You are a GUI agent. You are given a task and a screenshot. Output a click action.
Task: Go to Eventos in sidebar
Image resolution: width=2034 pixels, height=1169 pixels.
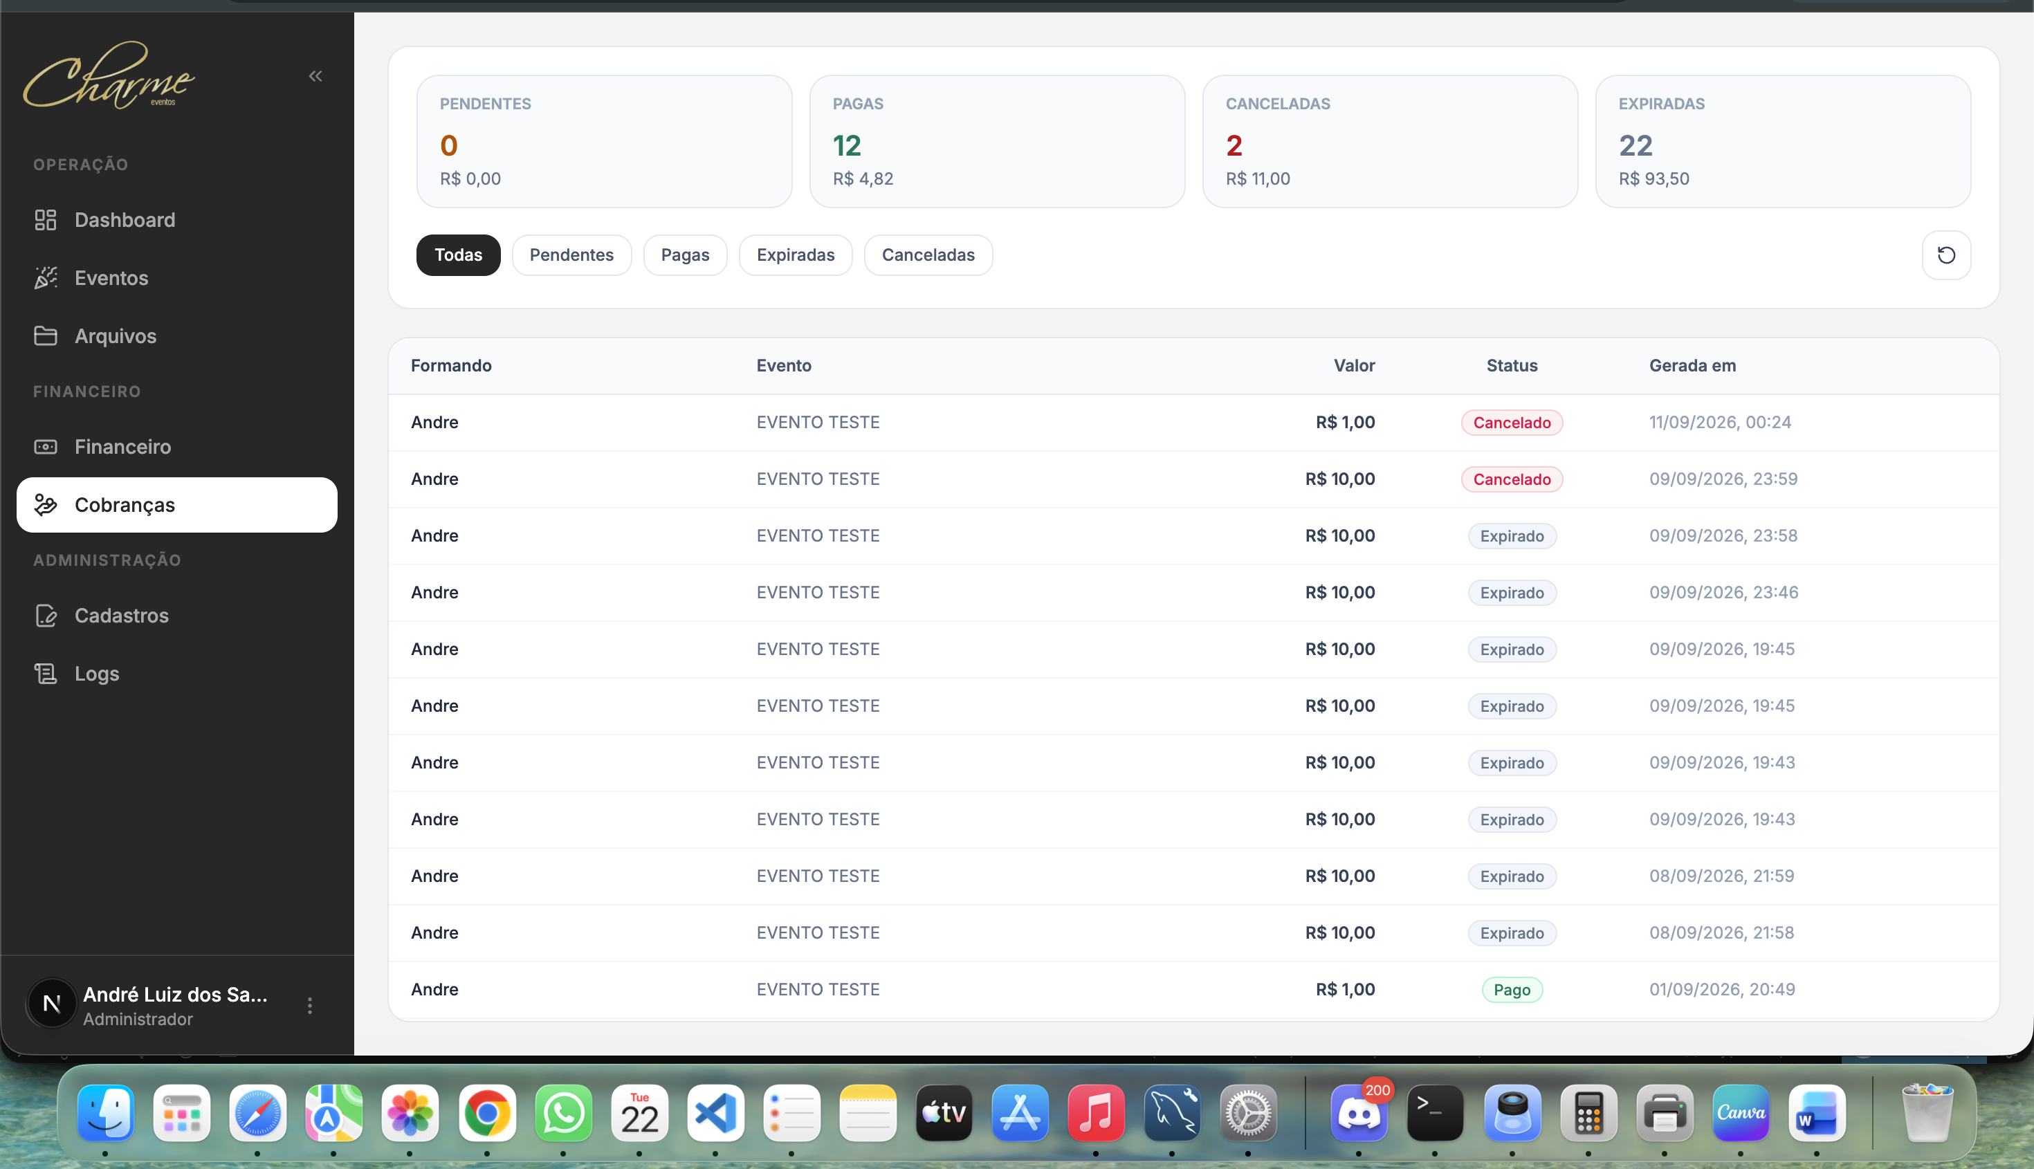point(176,278)
